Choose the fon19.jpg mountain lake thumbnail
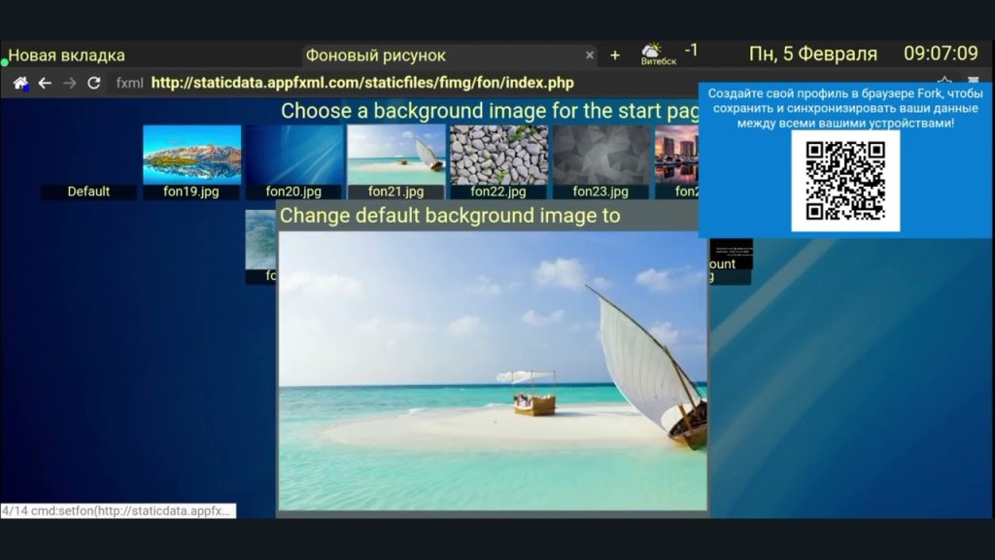 pos(191,155)
